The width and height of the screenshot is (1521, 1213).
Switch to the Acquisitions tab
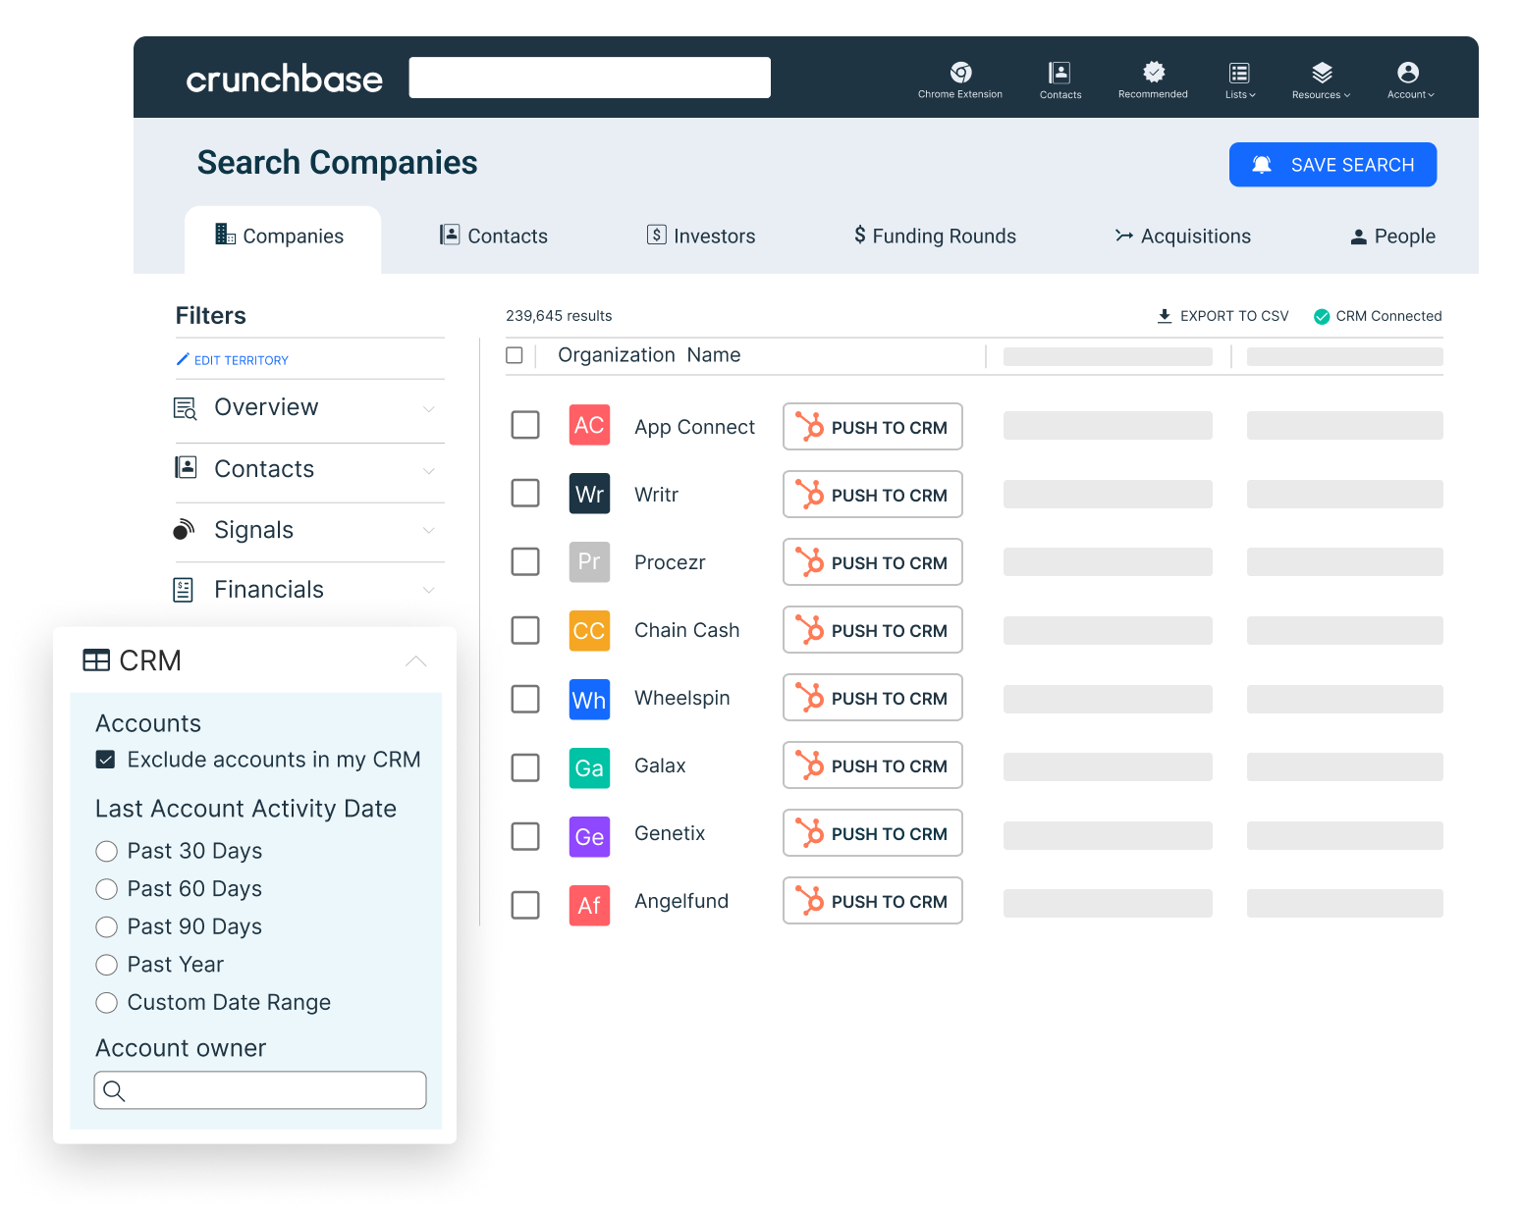tap(1183, 237)
